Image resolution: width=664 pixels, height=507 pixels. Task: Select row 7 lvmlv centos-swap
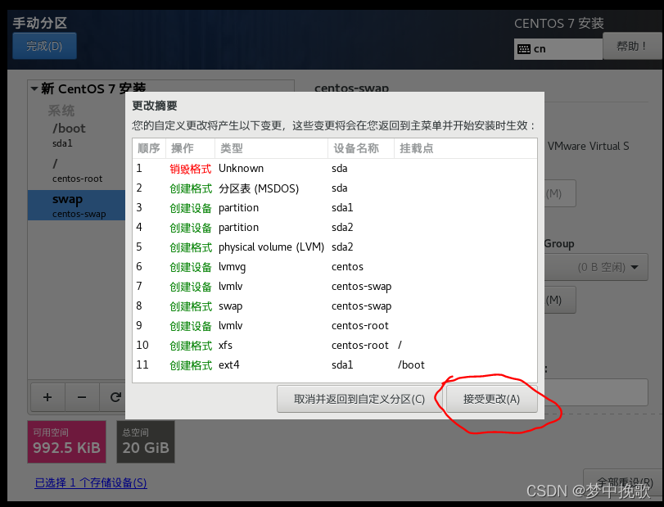(x=335, y=287)
